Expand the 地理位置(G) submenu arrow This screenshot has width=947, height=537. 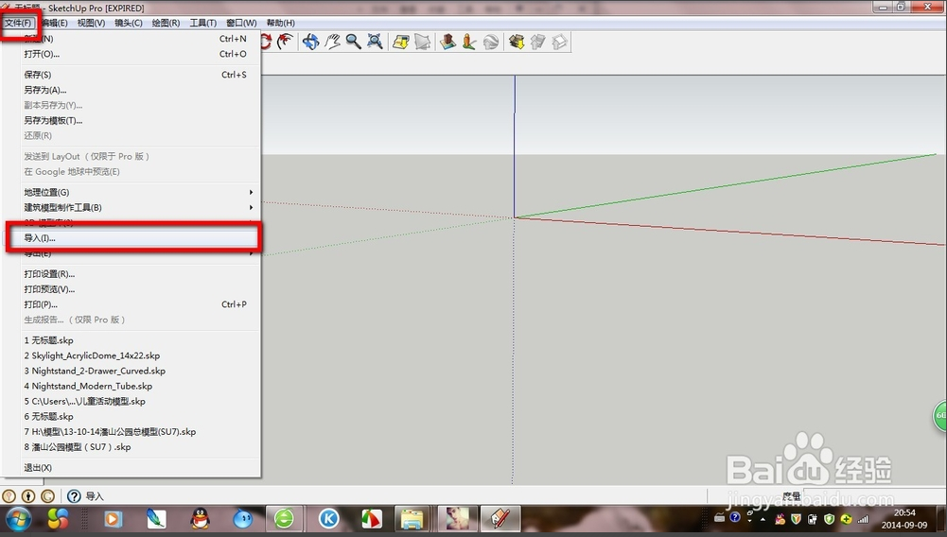(251, 192)
